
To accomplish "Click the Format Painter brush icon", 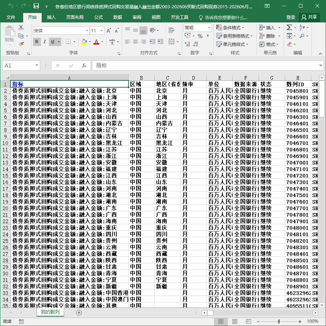I will pyautogui.click(x=21, y=44).
